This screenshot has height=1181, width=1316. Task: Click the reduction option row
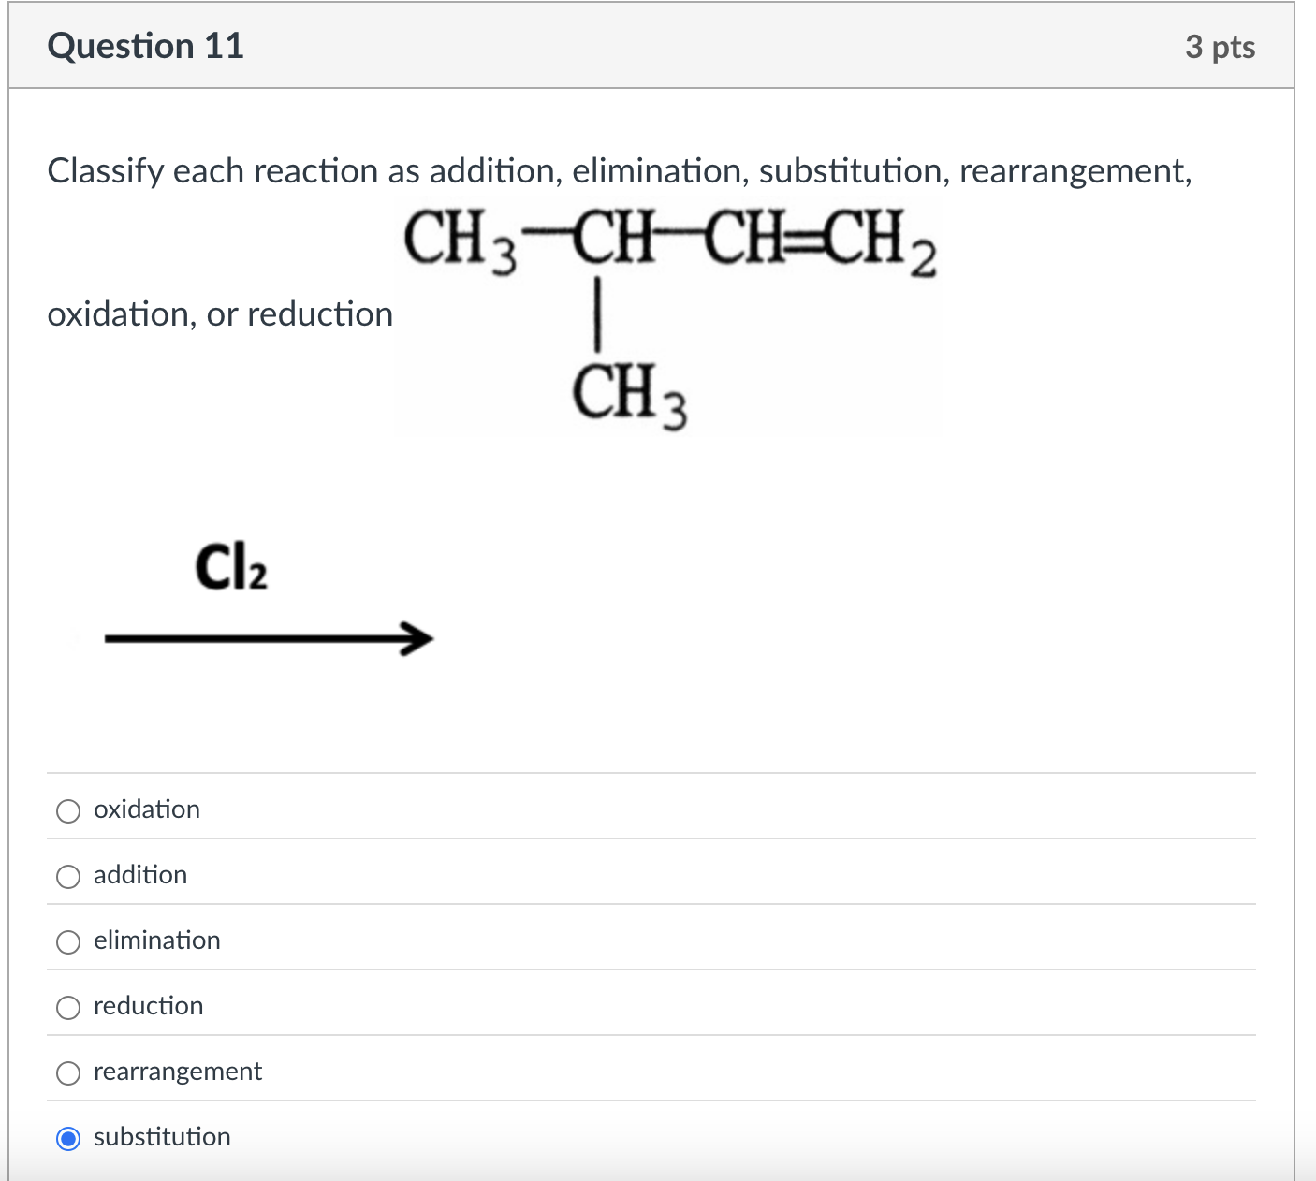click(x=147, y=1006)
